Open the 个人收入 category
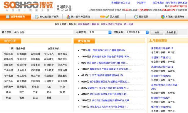The width and height of the screenshot is (188, 113). (49, 54)
